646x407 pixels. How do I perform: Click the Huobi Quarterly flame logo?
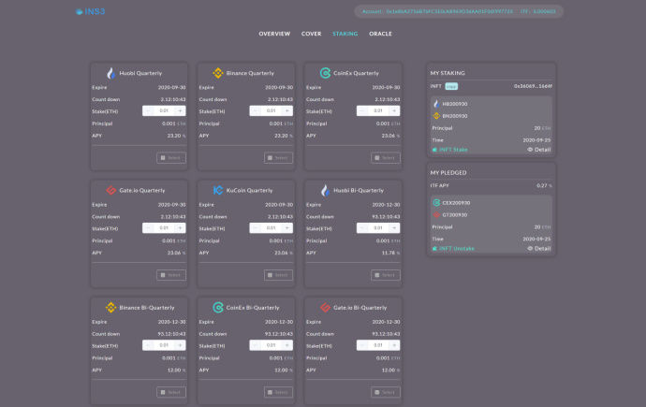(x=110, y=73)
